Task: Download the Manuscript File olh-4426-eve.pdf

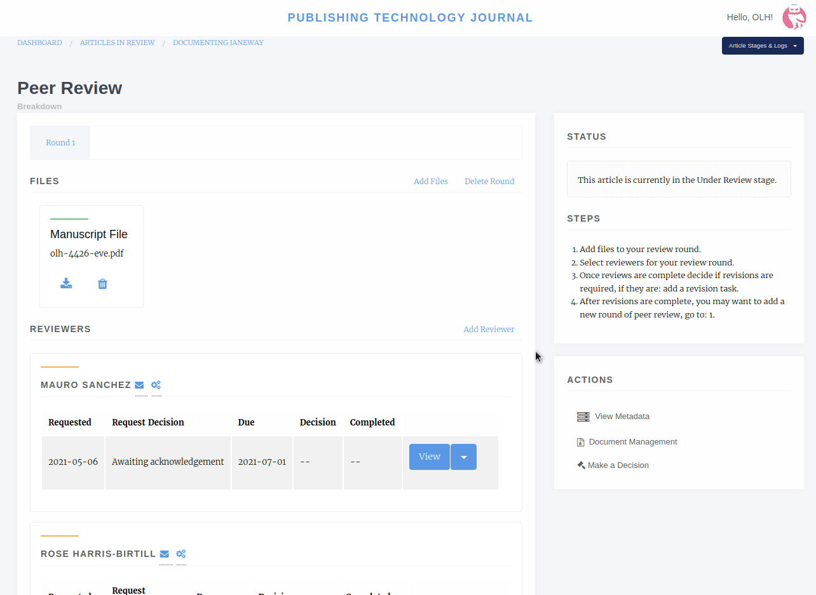Action: tap(66, 284)
